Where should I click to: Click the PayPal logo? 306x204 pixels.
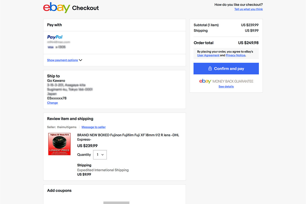[x=55, y=37]
